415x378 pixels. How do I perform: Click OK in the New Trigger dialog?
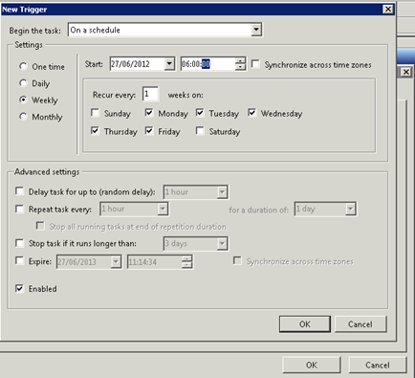(305, 324)
